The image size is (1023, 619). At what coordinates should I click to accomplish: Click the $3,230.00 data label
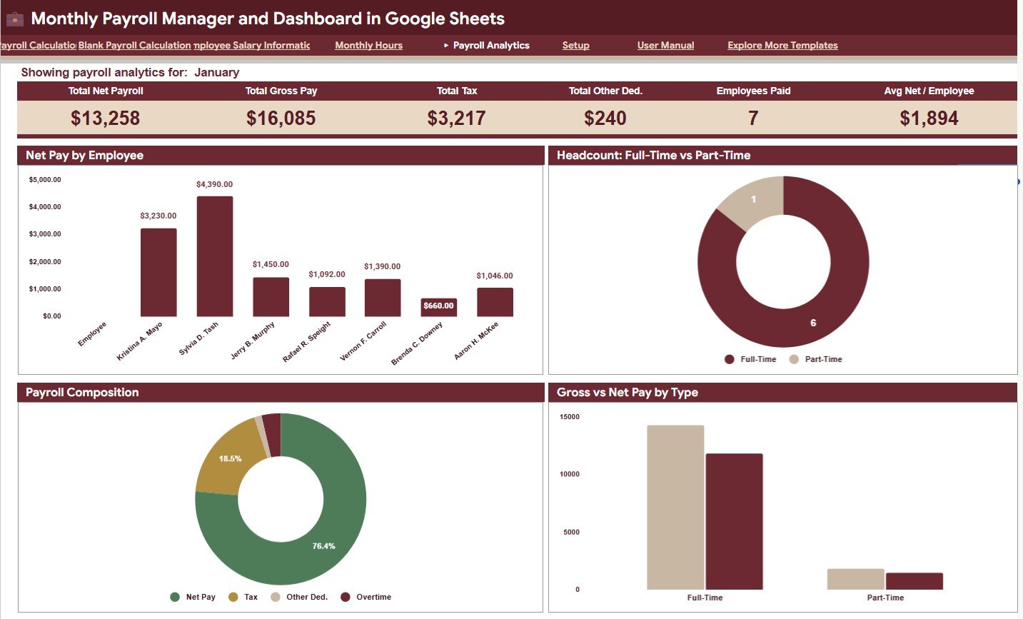click(158, 216)
